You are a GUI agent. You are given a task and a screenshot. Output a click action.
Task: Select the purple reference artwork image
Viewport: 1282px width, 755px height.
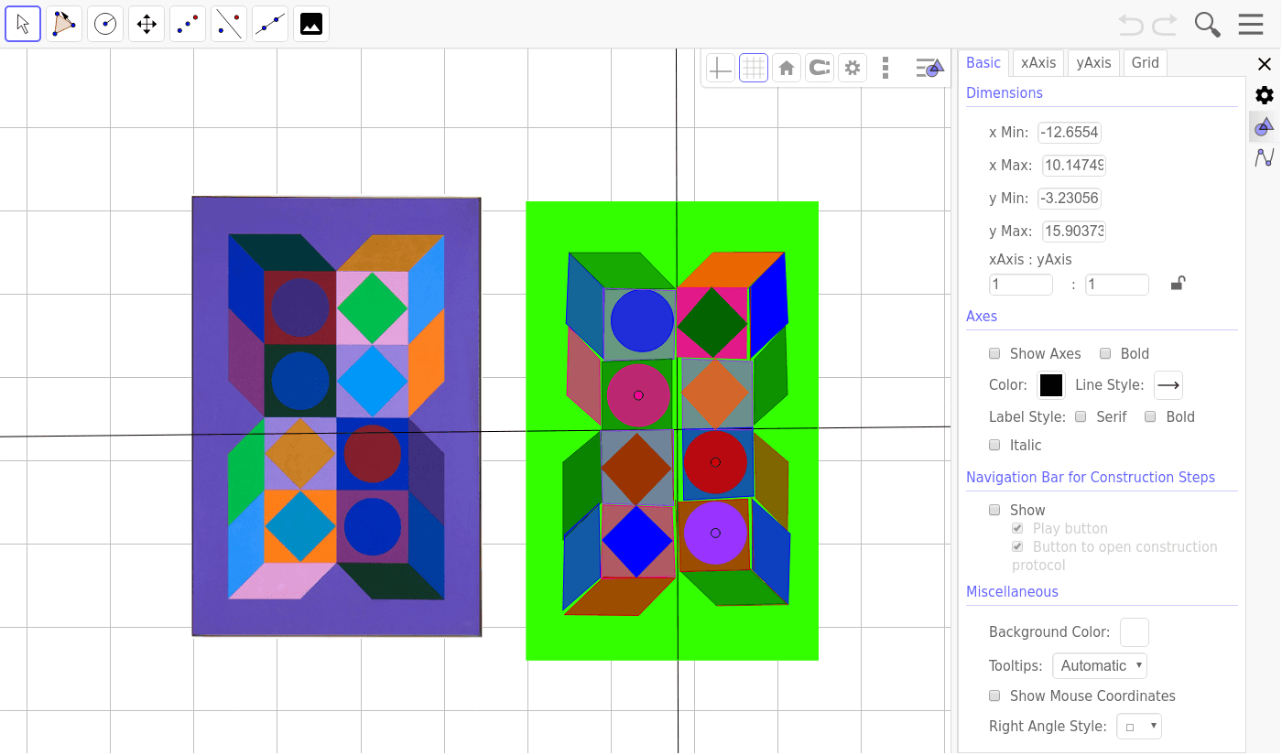337,416
